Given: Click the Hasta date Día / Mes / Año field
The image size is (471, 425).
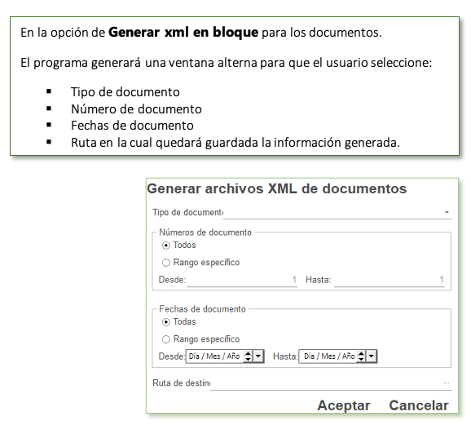Looking at the screenshot, I should click(328, 356).
